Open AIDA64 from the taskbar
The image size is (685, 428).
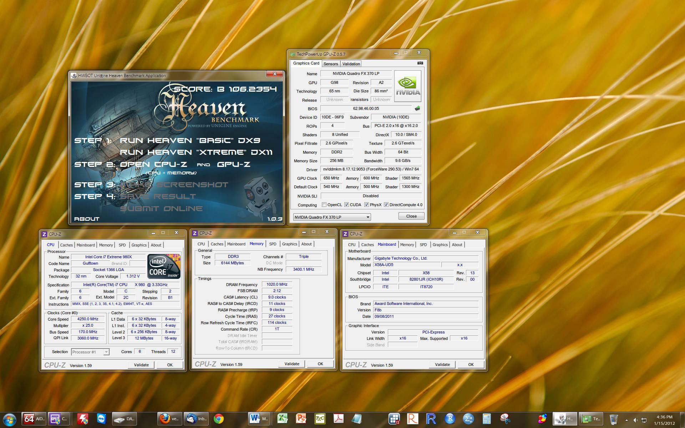click(34, 419)
